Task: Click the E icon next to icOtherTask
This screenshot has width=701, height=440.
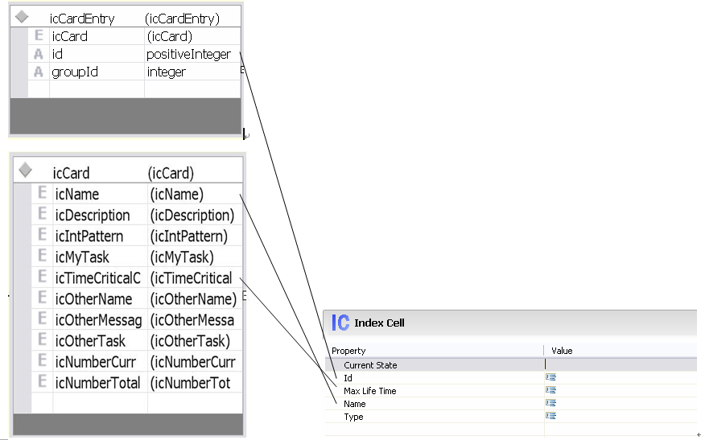Action: coord(42,340)
